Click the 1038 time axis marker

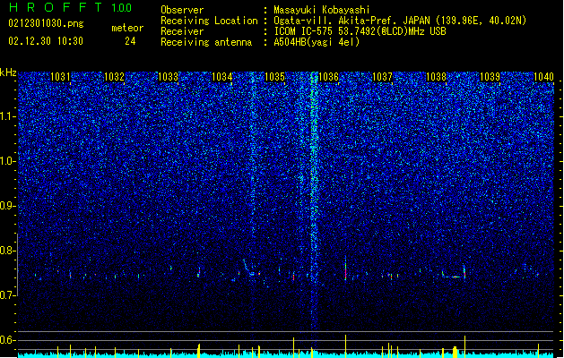point(436,77)
